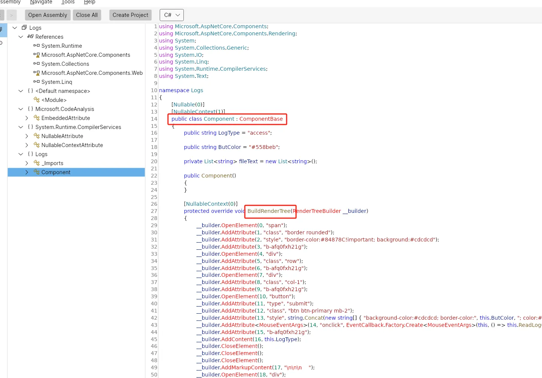The image size is (542, 378).
Task: Click AddMarkupContent call on line 49
Action: 247,367
